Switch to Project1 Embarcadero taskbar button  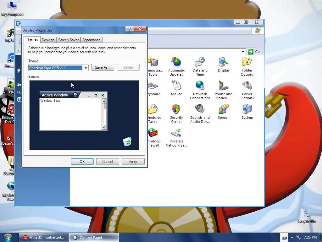43,238
